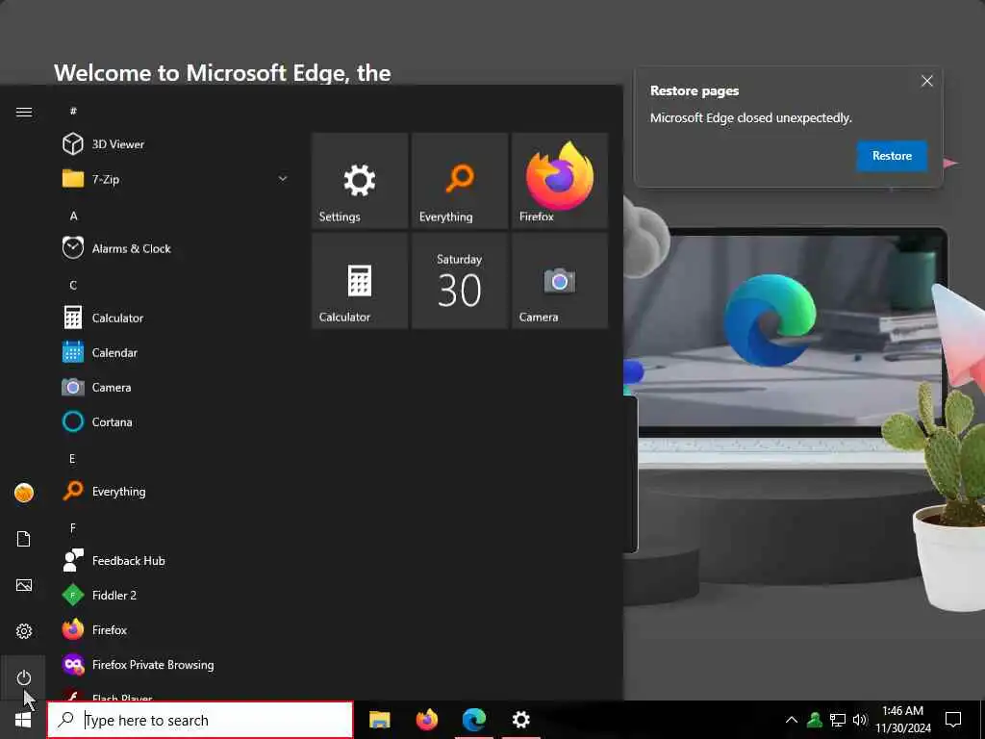This screenshot has width=985, height=739.
Task: Launch Calculator from the app list
Action: coord(175,318)
